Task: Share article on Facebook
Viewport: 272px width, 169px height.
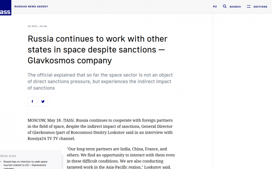Action: (33, 102)
